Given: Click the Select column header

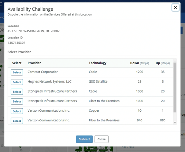Looking at the screenshot, I should (17, 63).
